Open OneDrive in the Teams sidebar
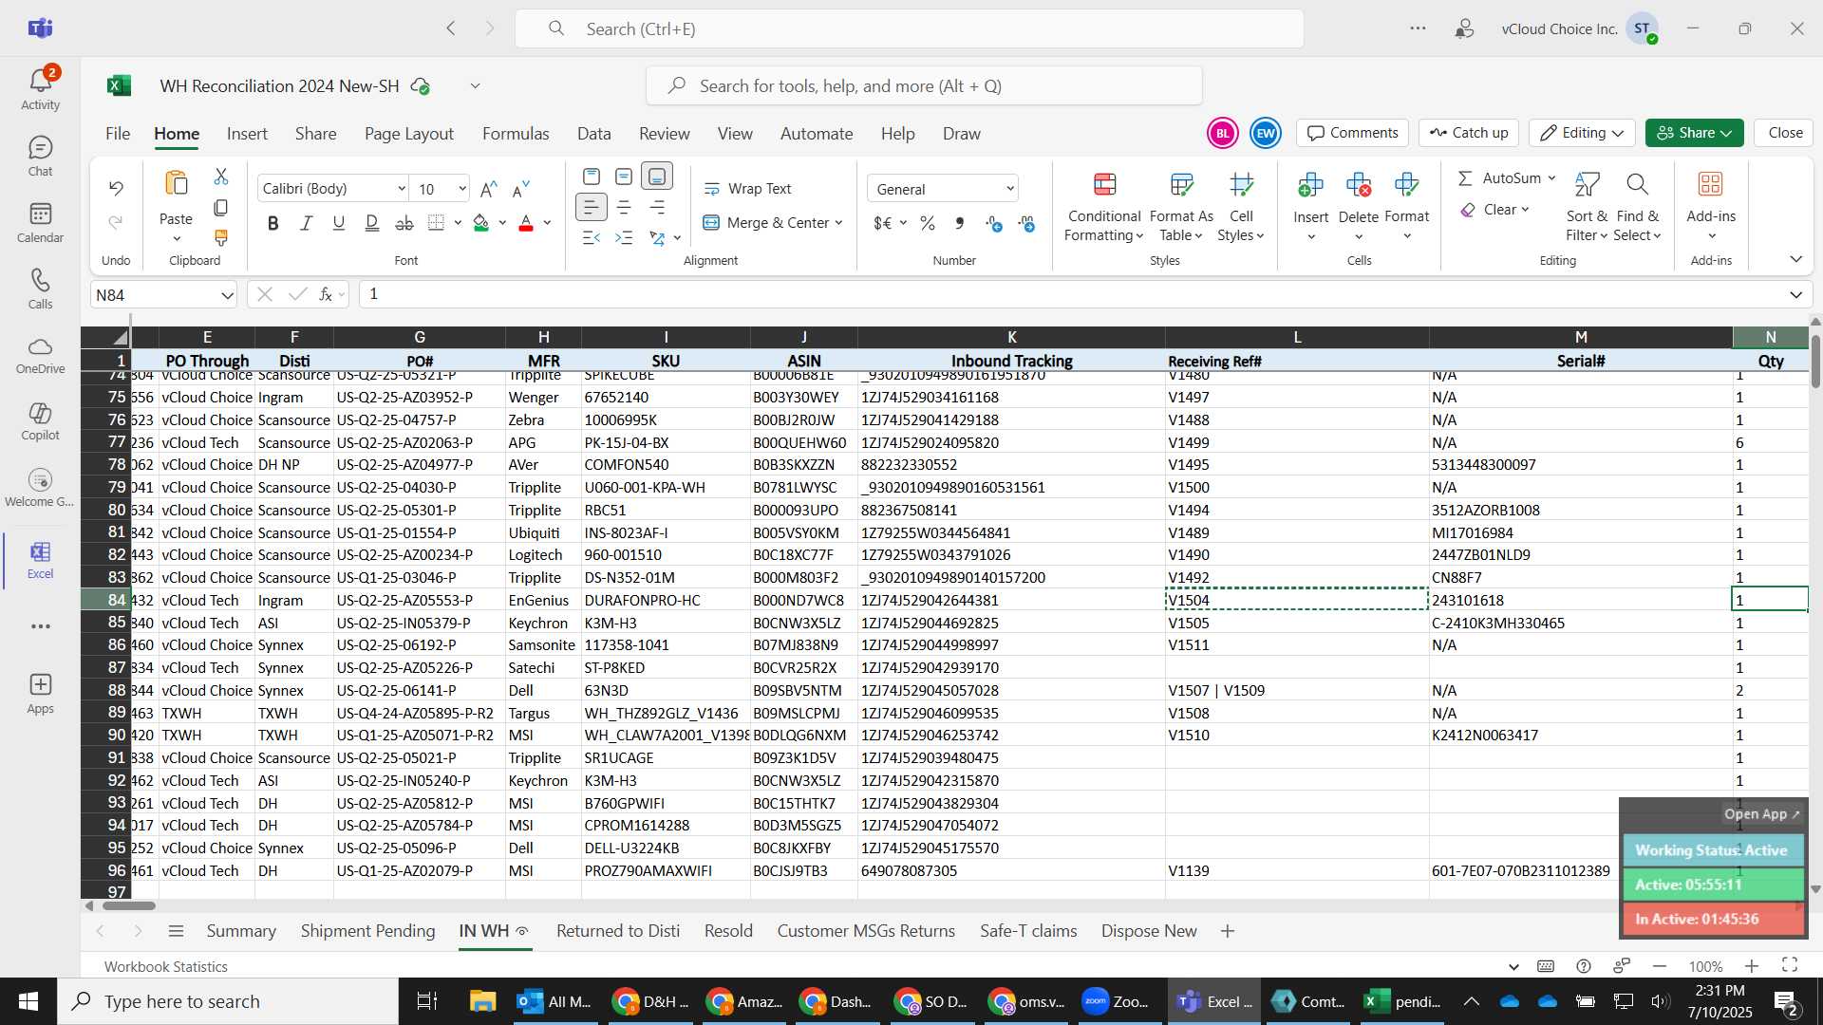This screenshot has width=1823, height=1025. 40,355
